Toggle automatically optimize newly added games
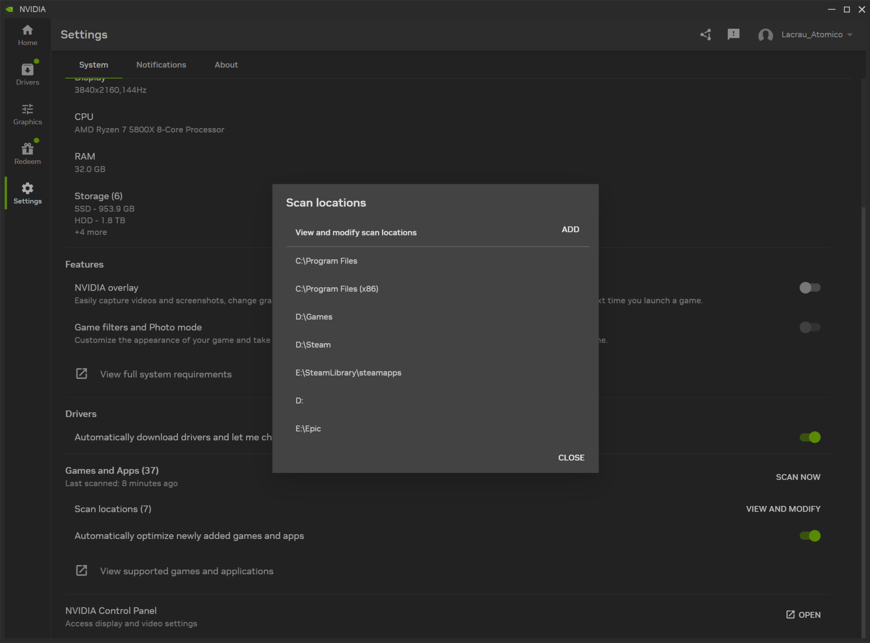The height and width of the screenshot is (643, 870). click(x=810, y=536)
